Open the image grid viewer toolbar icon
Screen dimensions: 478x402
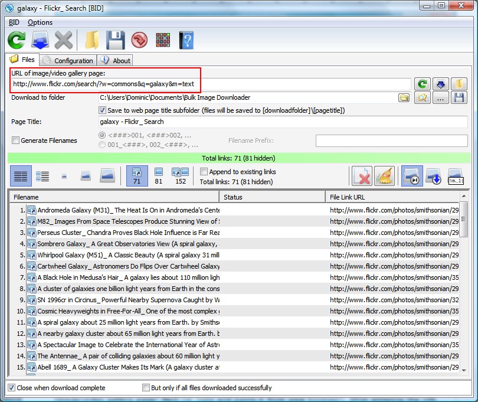tap(164, 40)
